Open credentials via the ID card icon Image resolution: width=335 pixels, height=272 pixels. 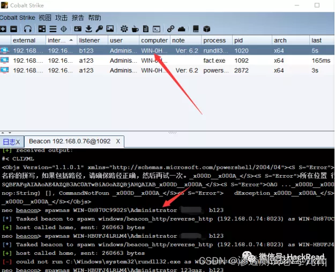pyautogui.click(x=78, y=28)
